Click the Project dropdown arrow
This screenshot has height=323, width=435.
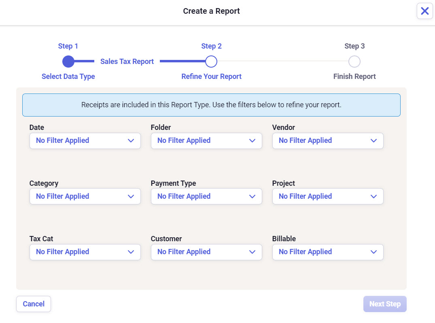click(373, 196)
